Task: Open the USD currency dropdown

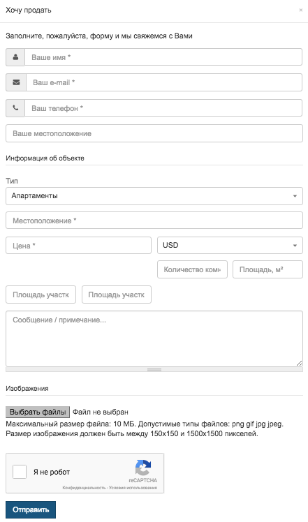Action: click(x=230, y=246)
